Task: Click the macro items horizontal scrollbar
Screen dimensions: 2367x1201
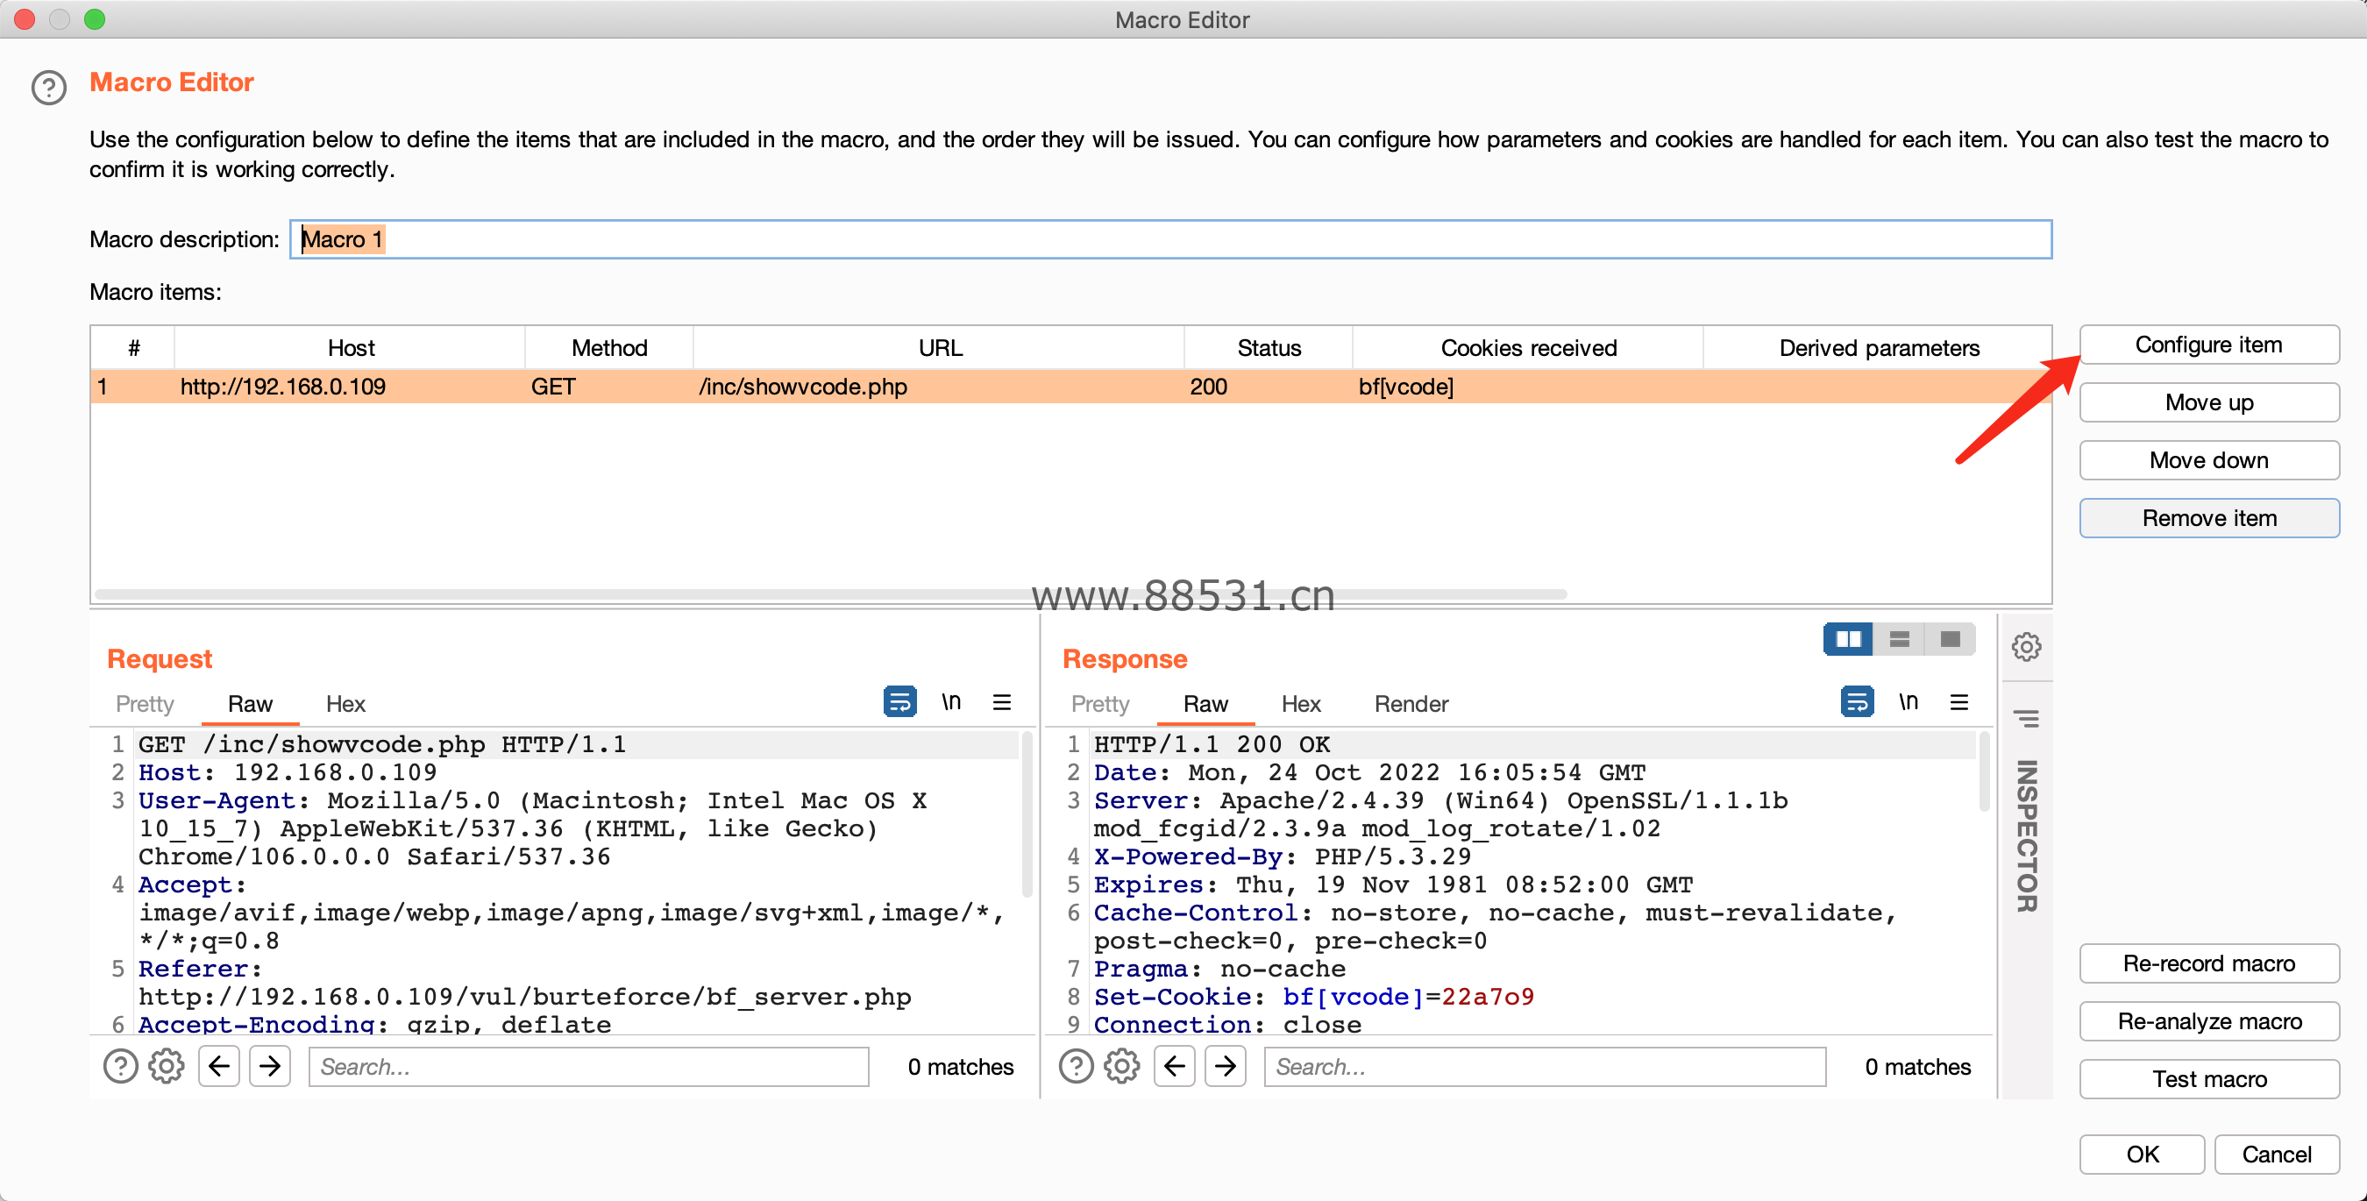Action: pyautogui.click(x=831, y=594)
